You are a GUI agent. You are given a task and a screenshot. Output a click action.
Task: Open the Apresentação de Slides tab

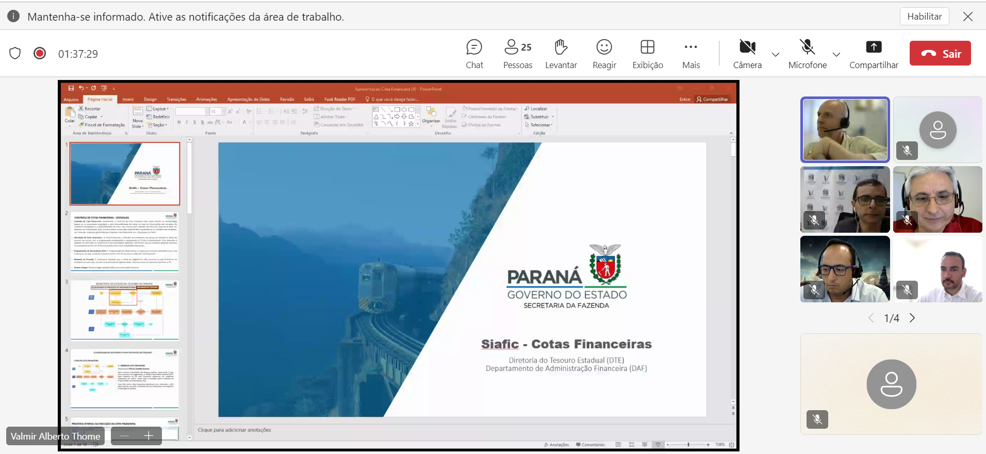249,100
